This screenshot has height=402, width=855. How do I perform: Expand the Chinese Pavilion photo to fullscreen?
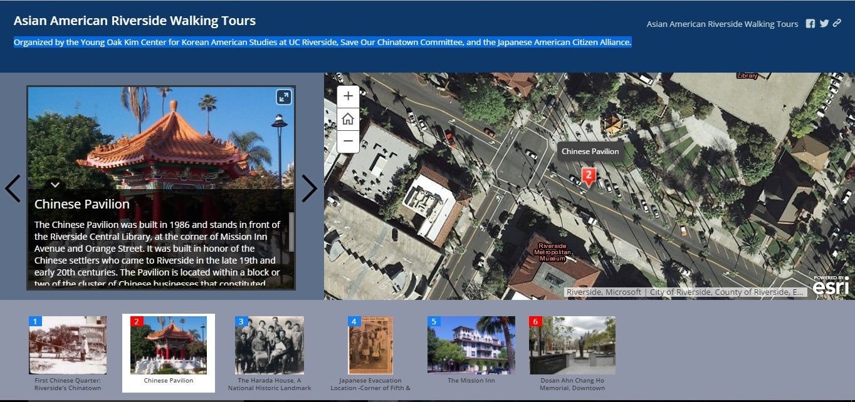click(x=283, y=97)
